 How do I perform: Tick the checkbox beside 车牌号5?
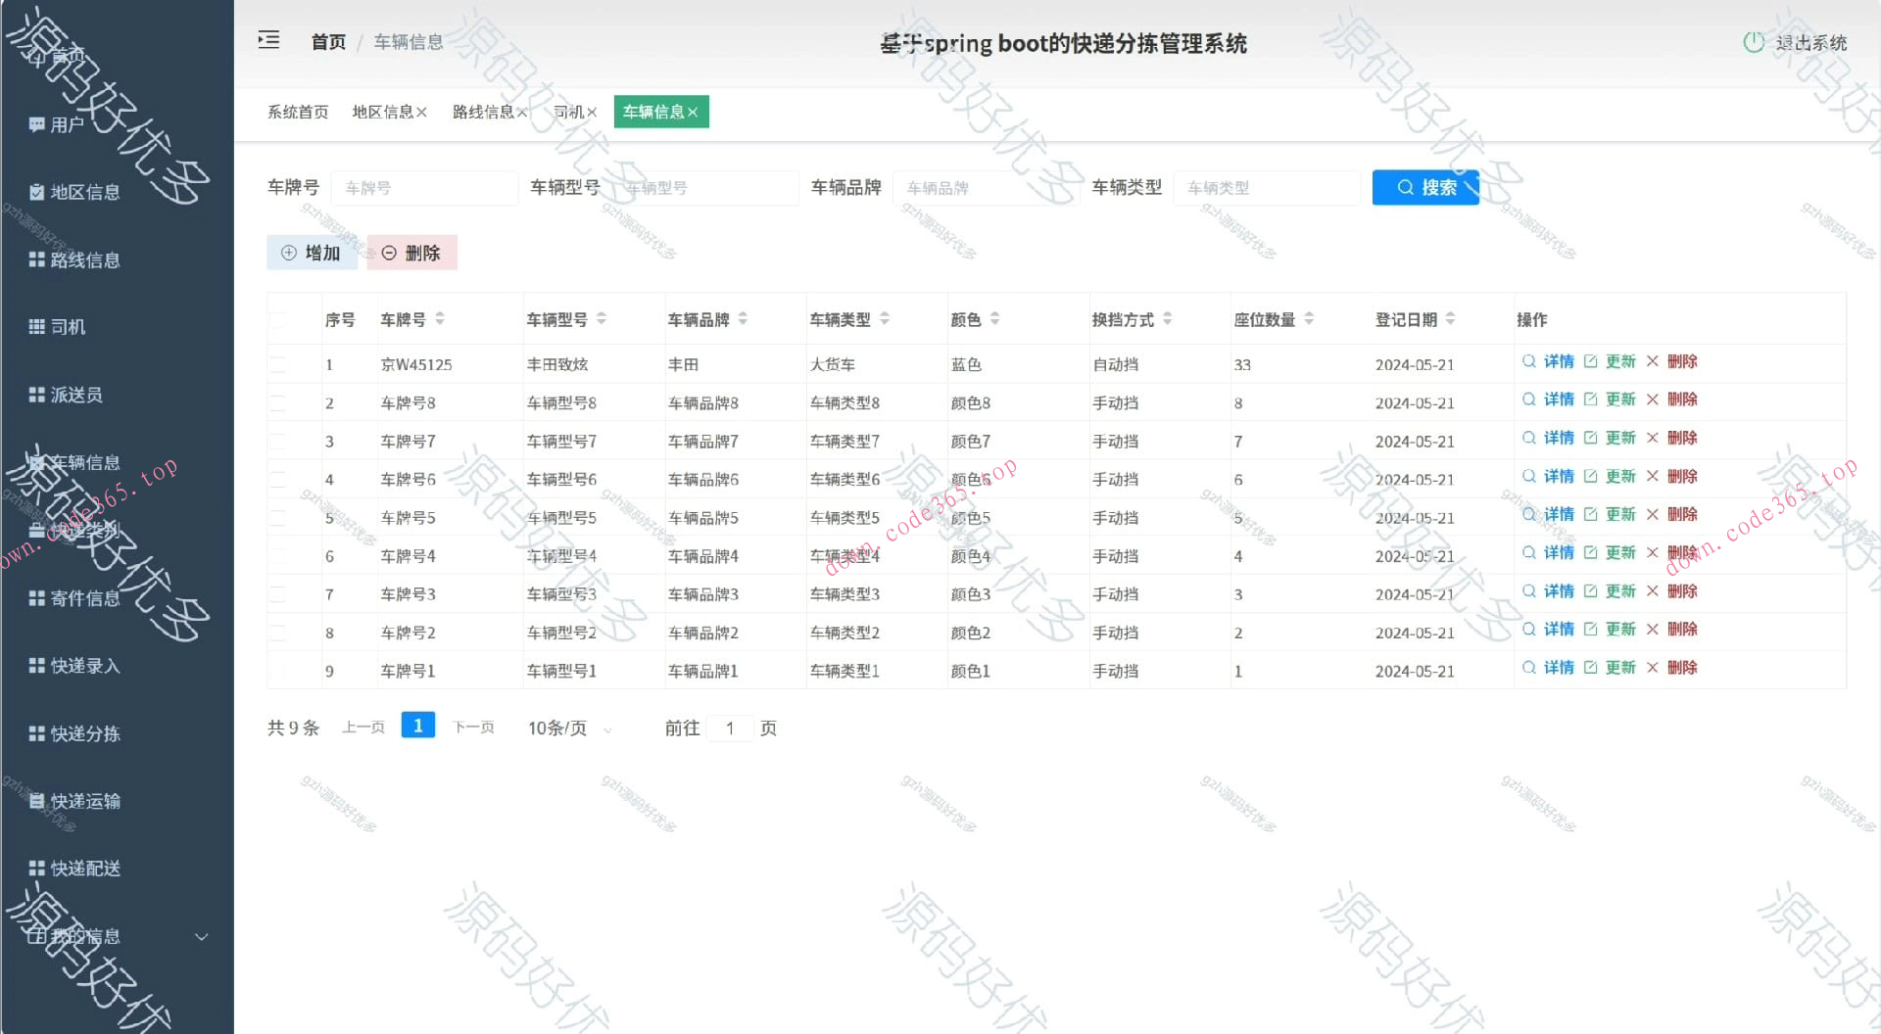pos(278,517)
